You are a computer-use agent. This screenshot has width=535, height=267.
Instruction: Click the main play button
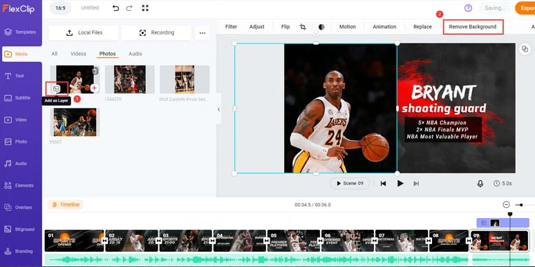(400, 184)
